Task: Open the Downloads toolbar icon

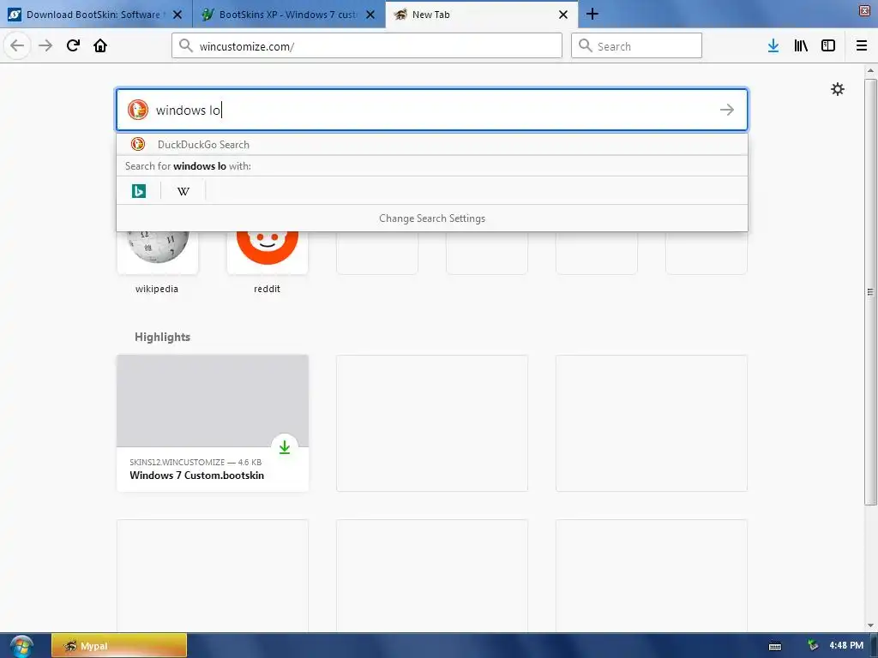Action: [773, 45]
